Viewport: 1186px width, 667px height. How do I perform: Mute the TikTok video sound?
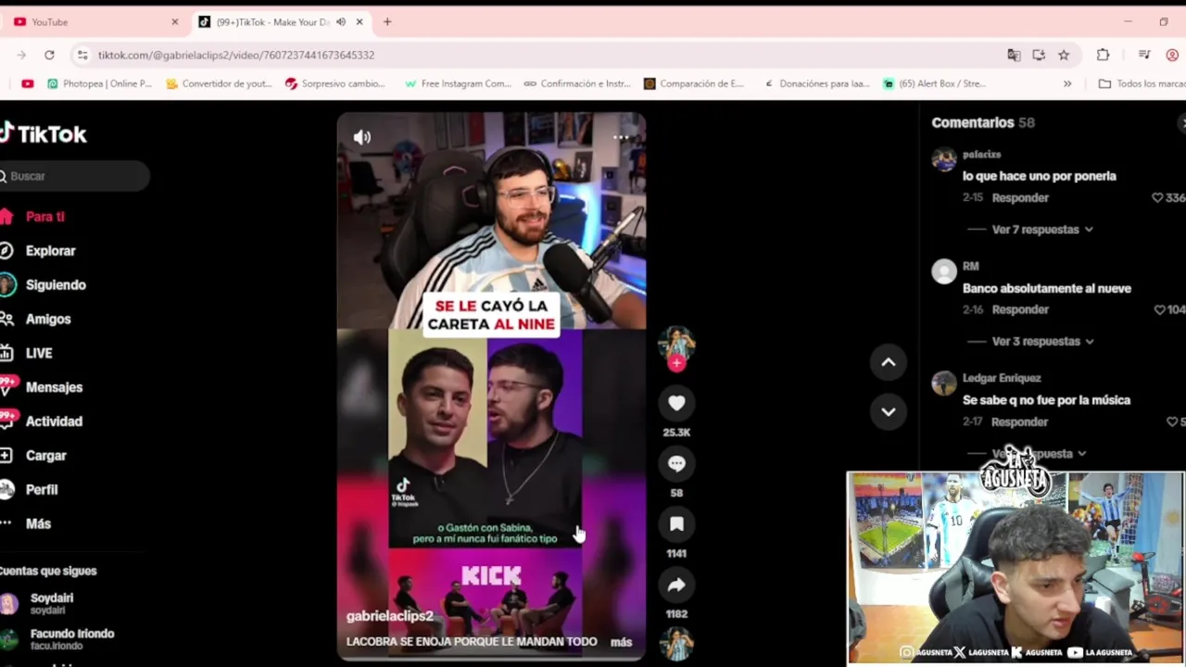coord(361,137)
